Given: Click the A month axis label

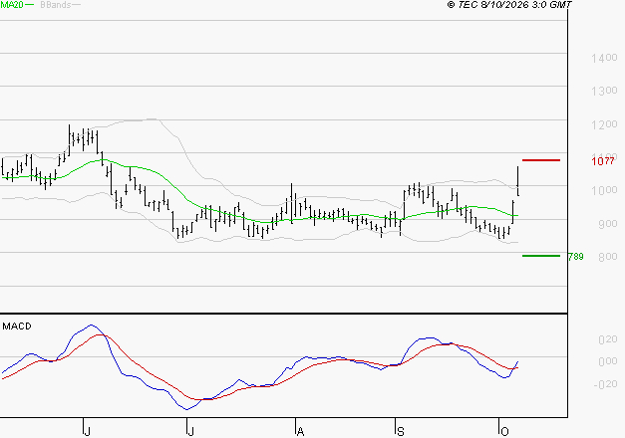Looking at the screenshot, I should pyautogui.click(x=301, y=431).
